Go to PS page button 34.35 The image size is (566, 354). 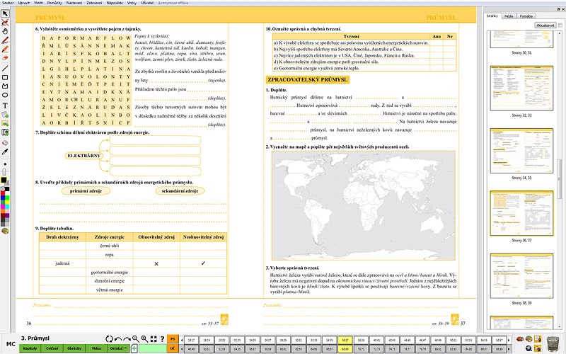(329, 340)
